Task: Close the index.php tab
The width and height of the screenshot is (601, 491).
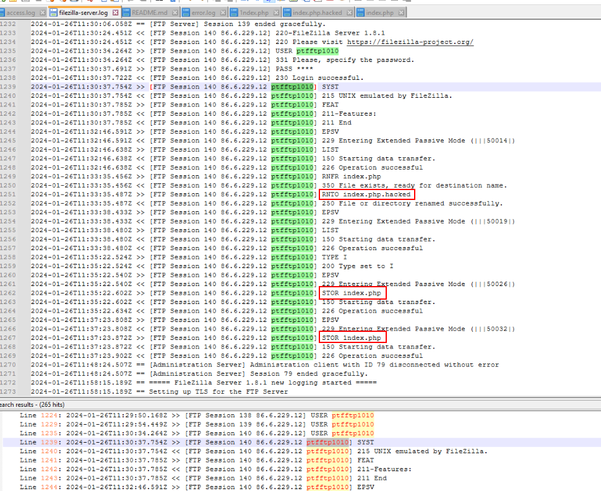Action: [401, 12]
